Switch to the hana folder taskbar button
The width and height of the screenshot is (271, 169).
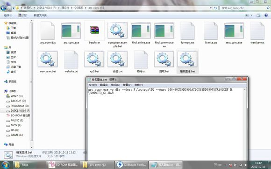click(x=29, y=165)
